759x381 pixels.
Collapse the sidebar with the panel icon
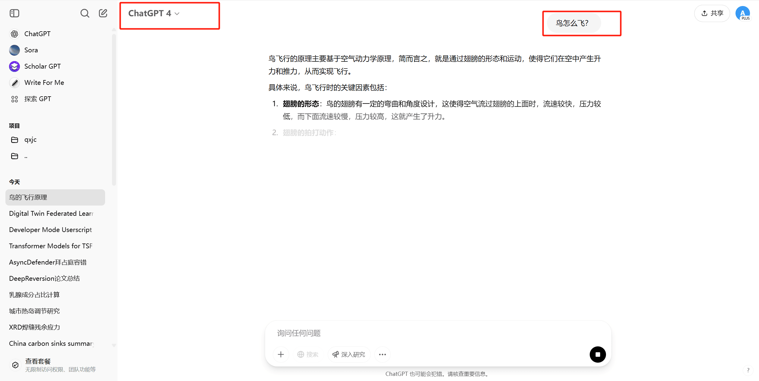point(14,13)
